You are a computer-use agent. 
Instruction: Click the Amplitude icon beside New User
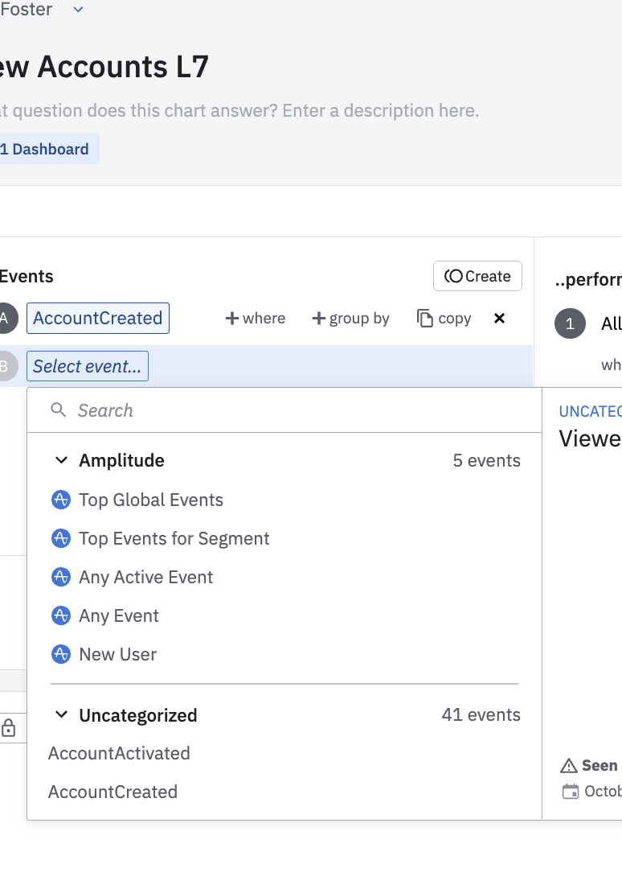[60, 654]
